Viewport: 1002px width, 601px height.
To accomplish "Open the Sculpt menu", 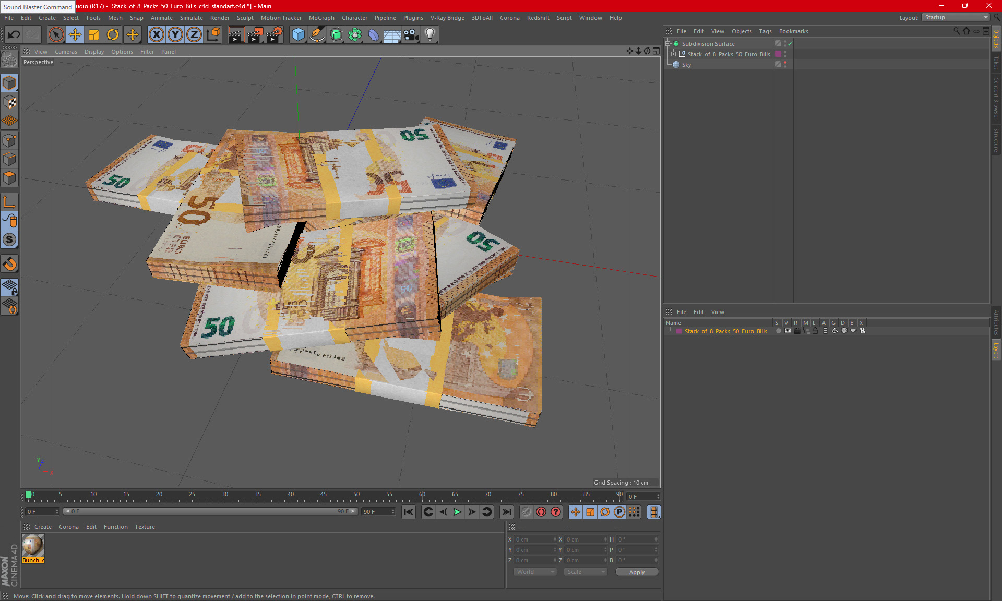I will click(245, 18).
